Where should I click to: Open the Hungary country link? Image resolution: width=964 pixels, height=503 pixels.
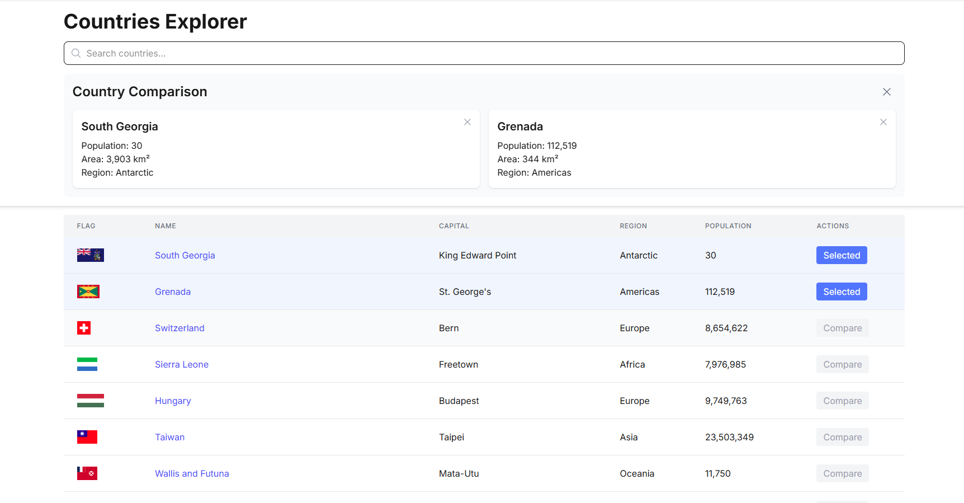[173, 401]
